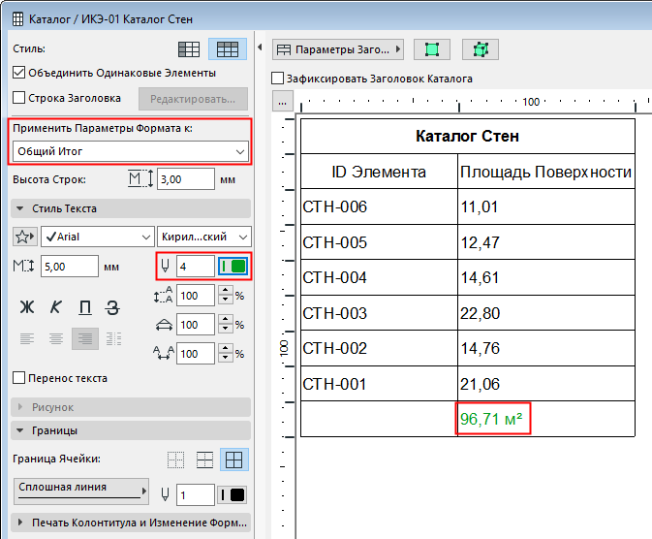
Task: Expand Печать Колонтитула и Изменение Форм section
Action: 131,523
